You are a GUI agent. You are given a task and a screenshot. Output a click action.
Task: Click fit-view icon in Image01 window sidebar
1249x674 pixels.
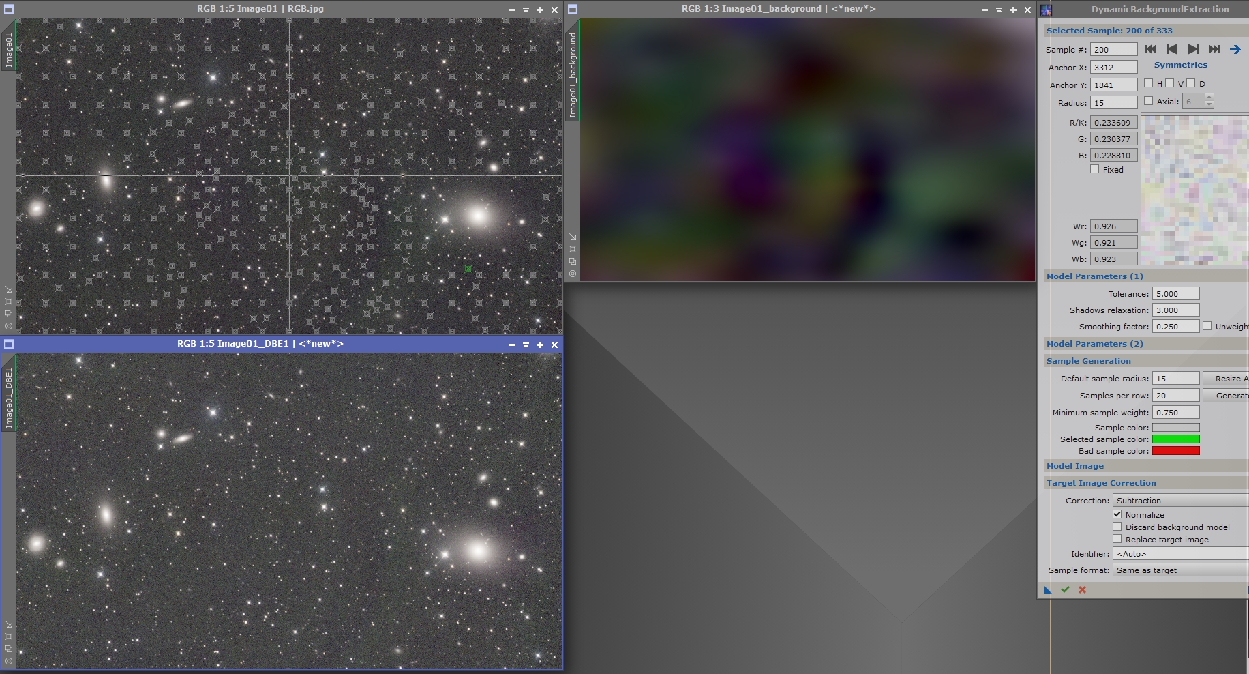coord(9,302)
